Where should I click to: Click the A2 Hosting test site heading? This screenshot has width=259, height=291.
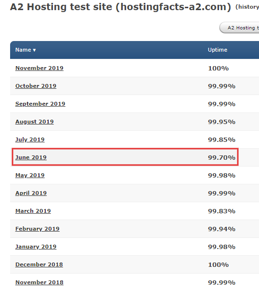click(x=120, y=7)
